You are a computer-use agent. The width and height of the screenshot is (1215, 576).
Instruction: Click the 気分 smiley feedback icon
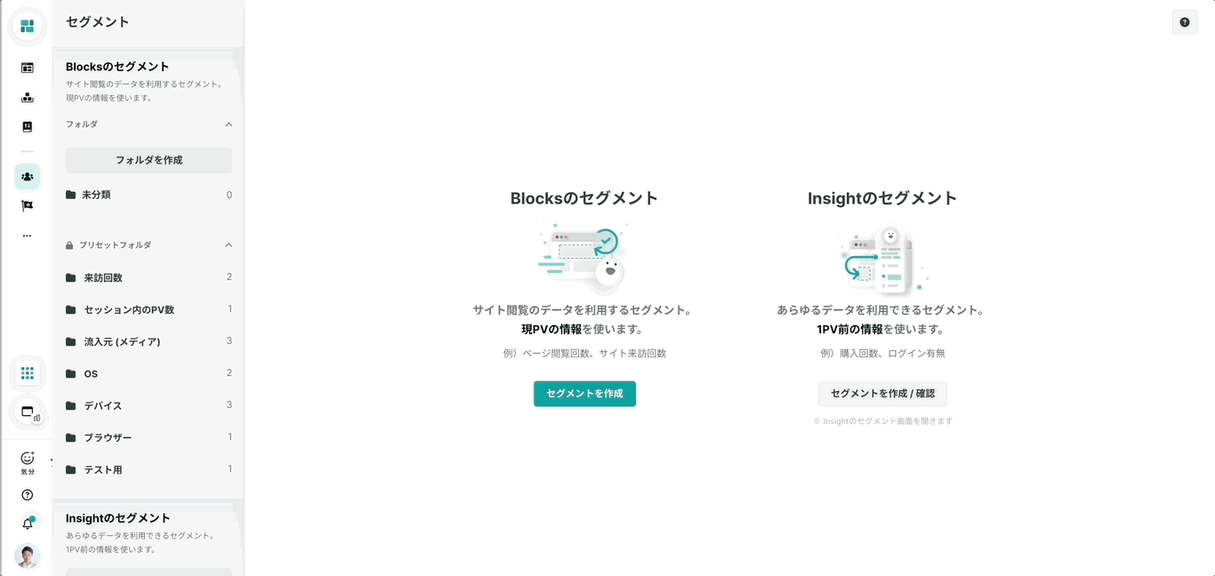pos(28,462)
